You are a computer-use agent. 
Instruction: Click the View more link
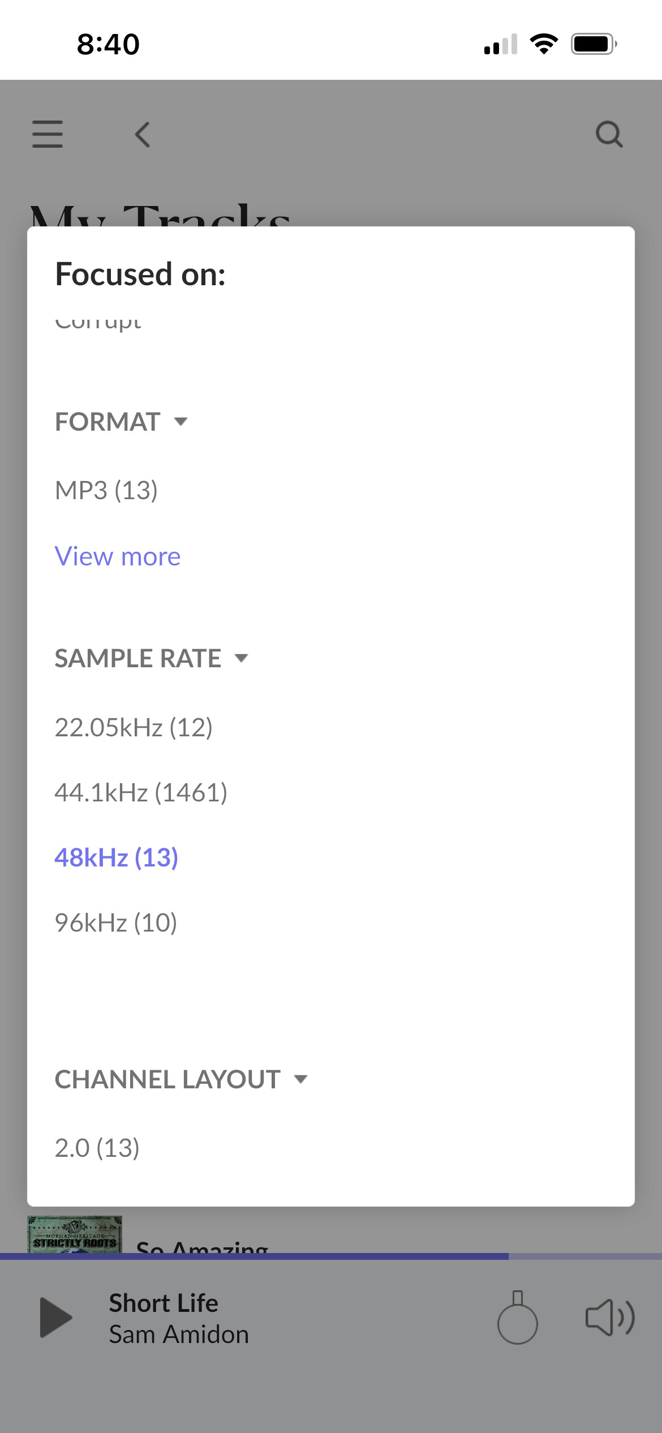point(118,556)
